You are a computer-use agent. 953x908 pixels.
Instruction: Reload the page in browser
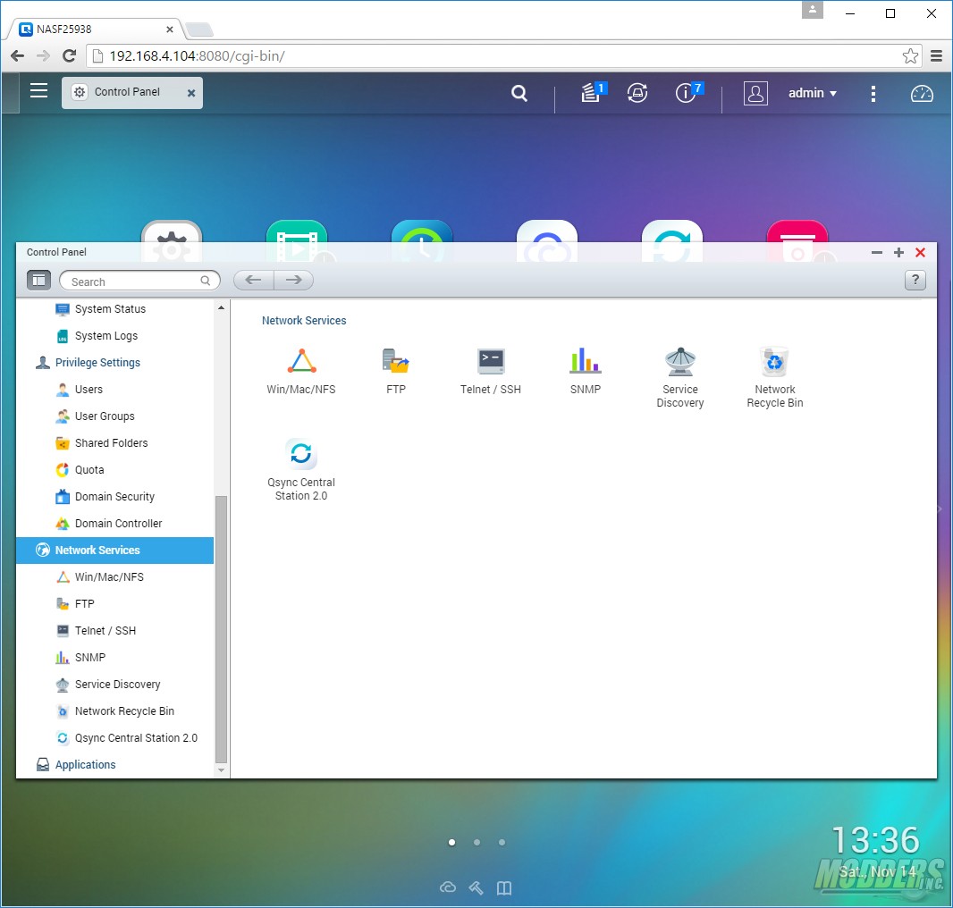coord(70,56)
